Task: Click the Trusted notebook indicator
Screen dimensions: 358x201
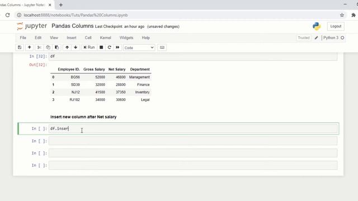Action: [x=303, y=38]
